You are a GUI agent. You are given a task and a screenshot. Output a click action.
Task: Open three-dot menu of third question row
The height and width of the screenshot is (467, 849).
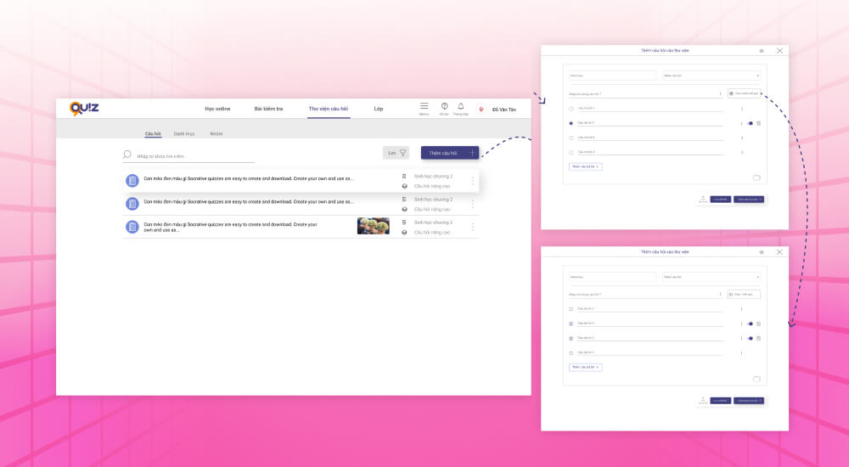tap(472, 227)
